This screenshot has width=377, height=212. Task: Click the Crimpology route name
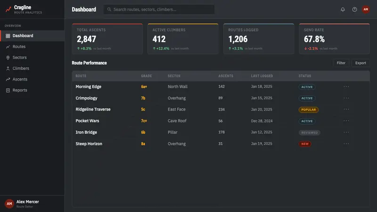(x=86, y=98)
